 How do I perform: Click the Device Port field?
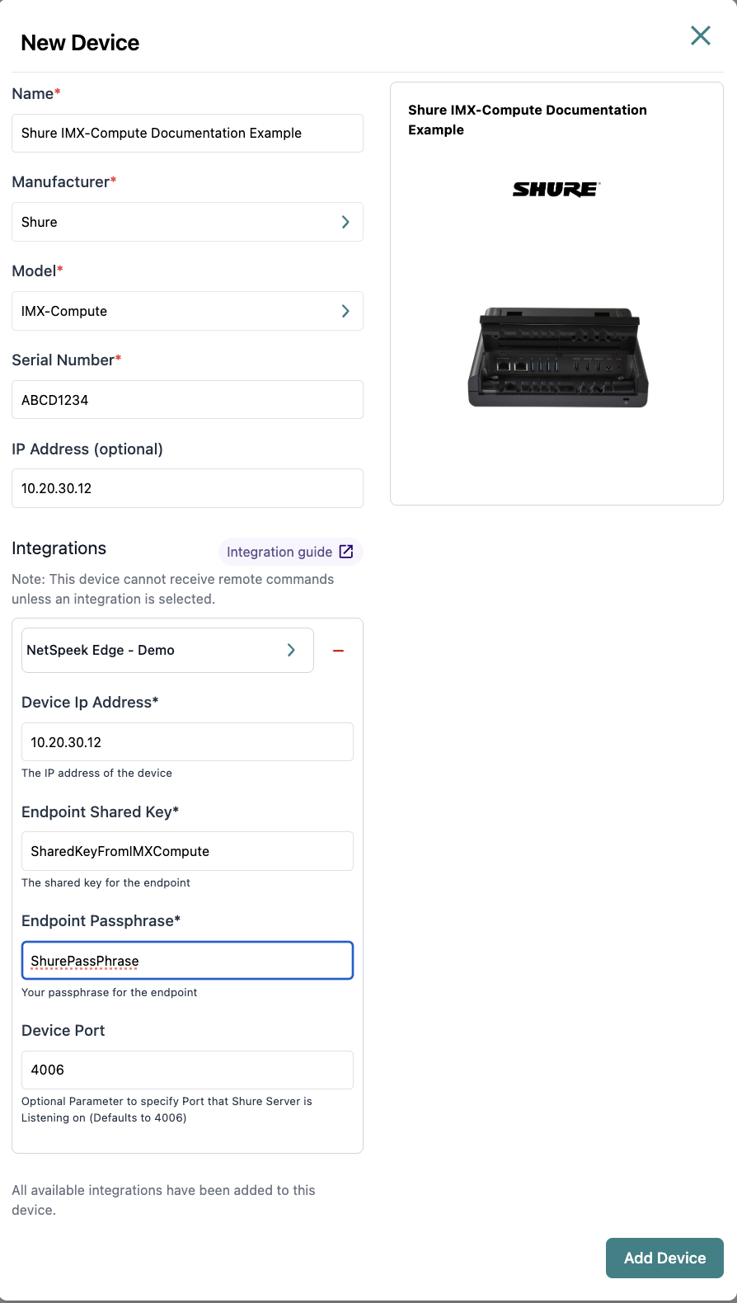[x=187, y=1070]
